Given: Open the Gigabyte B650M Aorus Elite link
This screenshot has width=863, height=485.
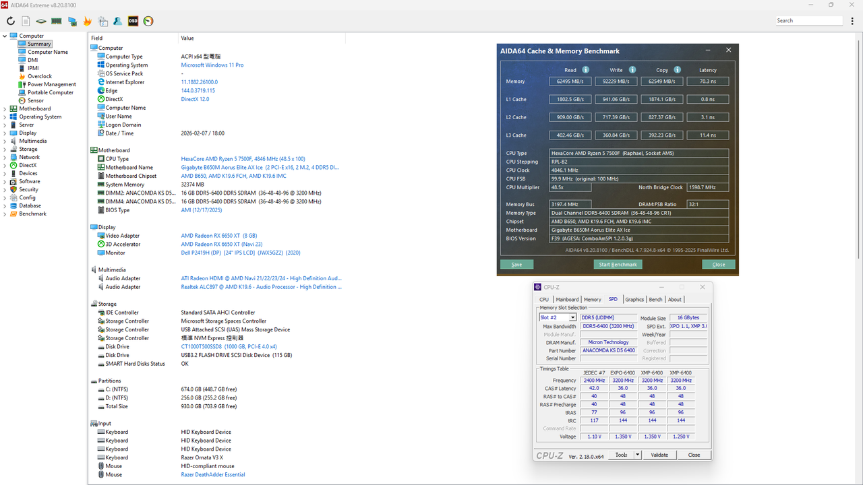Looking at the screenshot, I should tap(260, 167).
